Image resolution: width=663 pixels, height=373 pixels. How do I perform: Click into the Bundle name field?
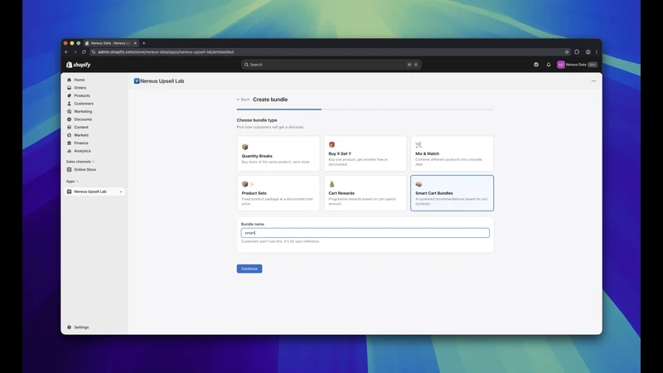click(x=365, y=233)
